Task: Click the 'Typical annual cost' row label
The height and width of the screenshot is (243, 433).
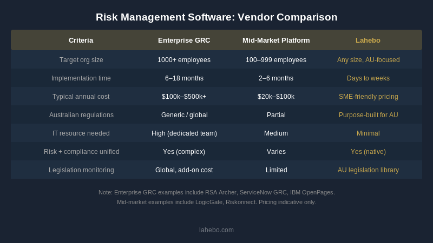Action: click(x=81, y=97)
